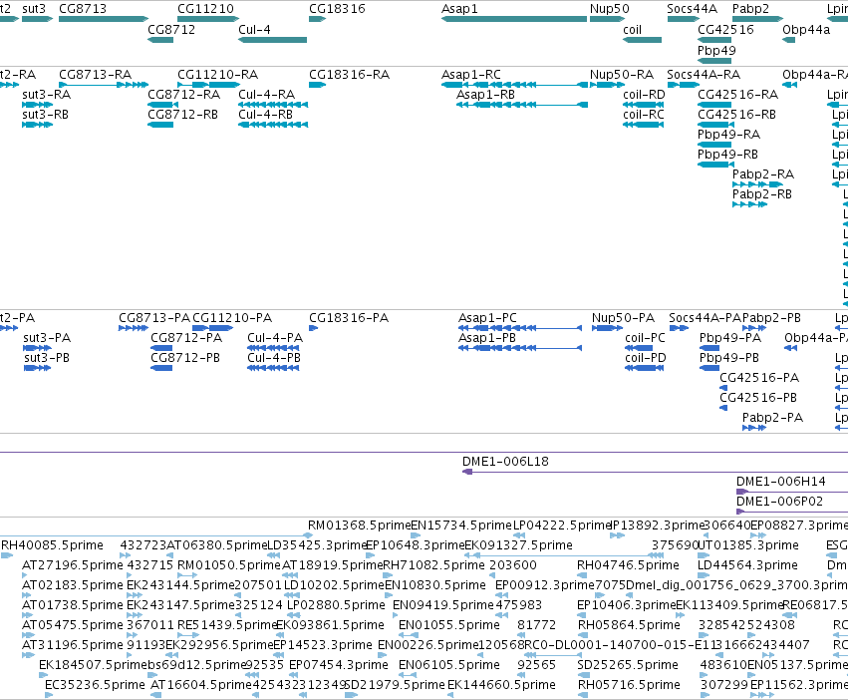Click EST RH40085.5prime
Image resolution: width=848 pixels, height=700 pixels.
click(52, 545)
